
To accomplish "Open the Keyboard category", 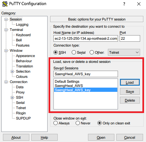I will click(23, 35).
